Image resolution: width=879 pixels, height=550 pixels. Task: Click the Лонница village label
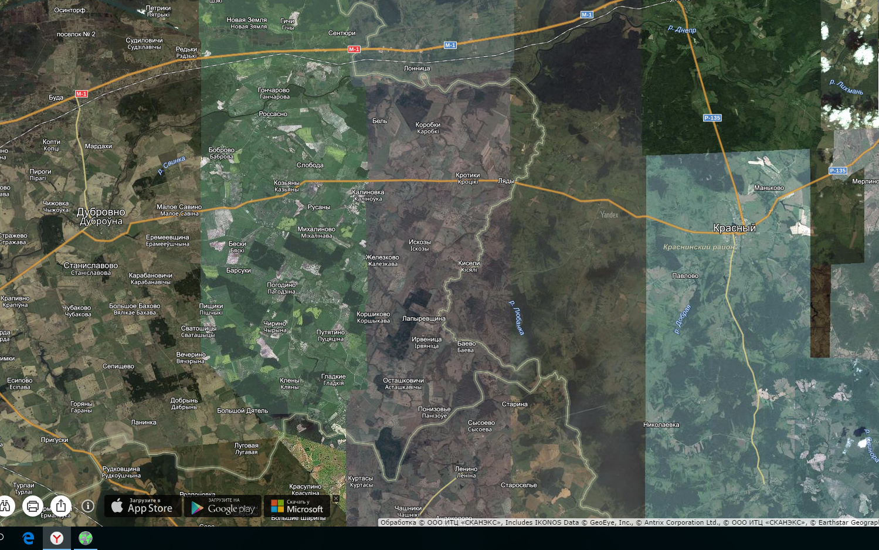tap(417, 69)
